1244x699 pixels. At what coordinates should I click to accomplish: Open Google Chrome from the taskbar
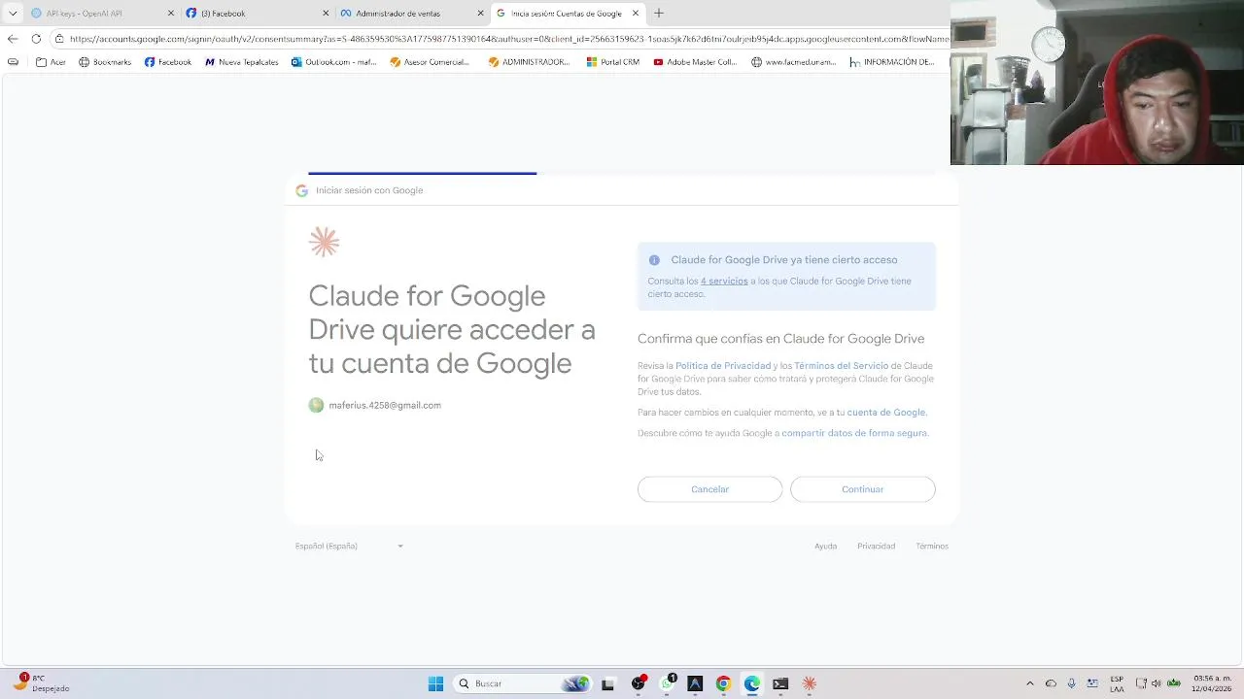[723, 683]
